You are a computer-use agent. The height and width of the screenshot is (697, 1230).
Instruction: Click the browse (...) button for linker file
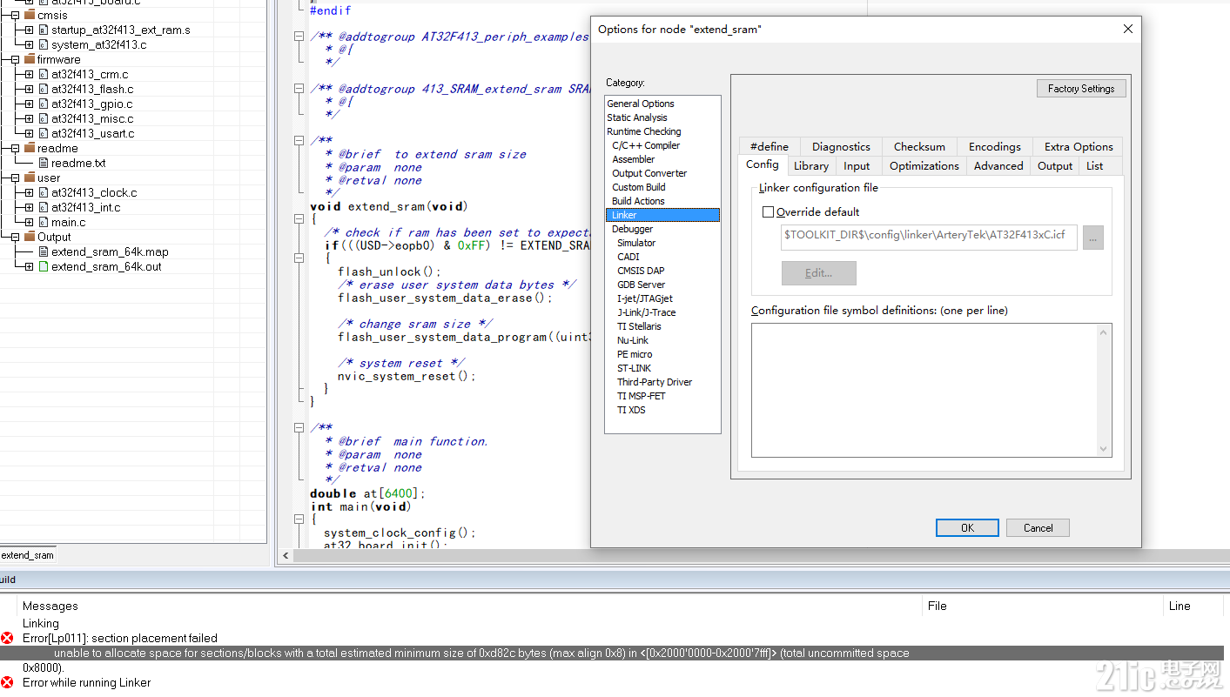pyautogui.click(x=1093, y=238)
